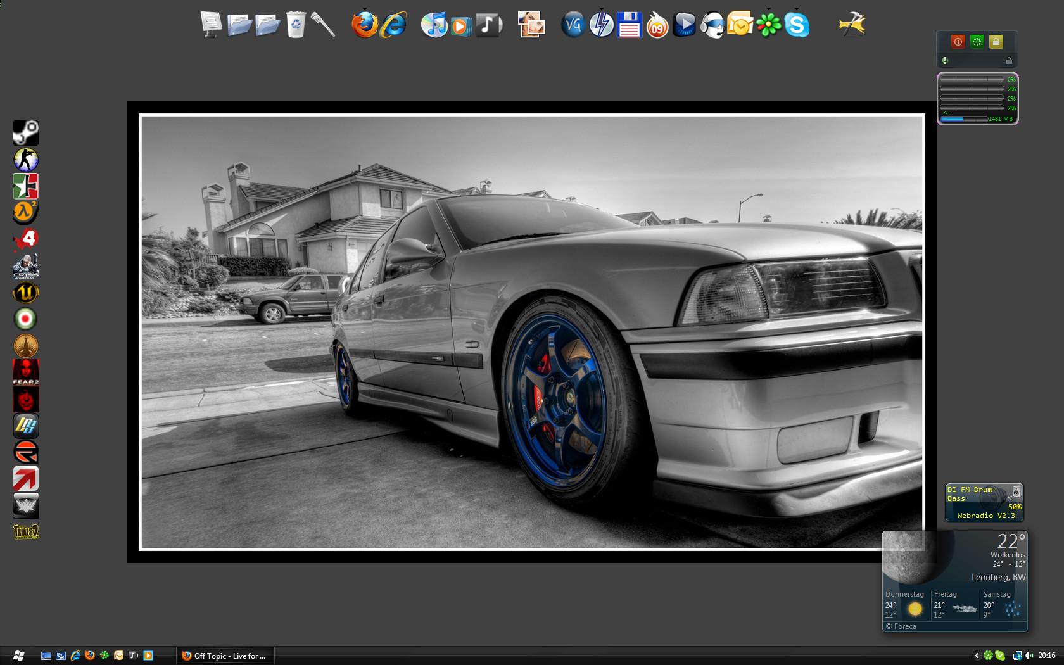This screenshot has height=665, width=1064.
Task: Open ICQ from quick launch
Action: 104,655
